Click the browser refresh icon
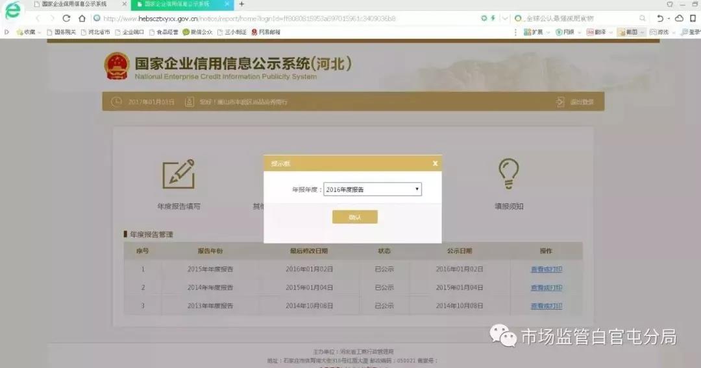 tap(66, 18)
